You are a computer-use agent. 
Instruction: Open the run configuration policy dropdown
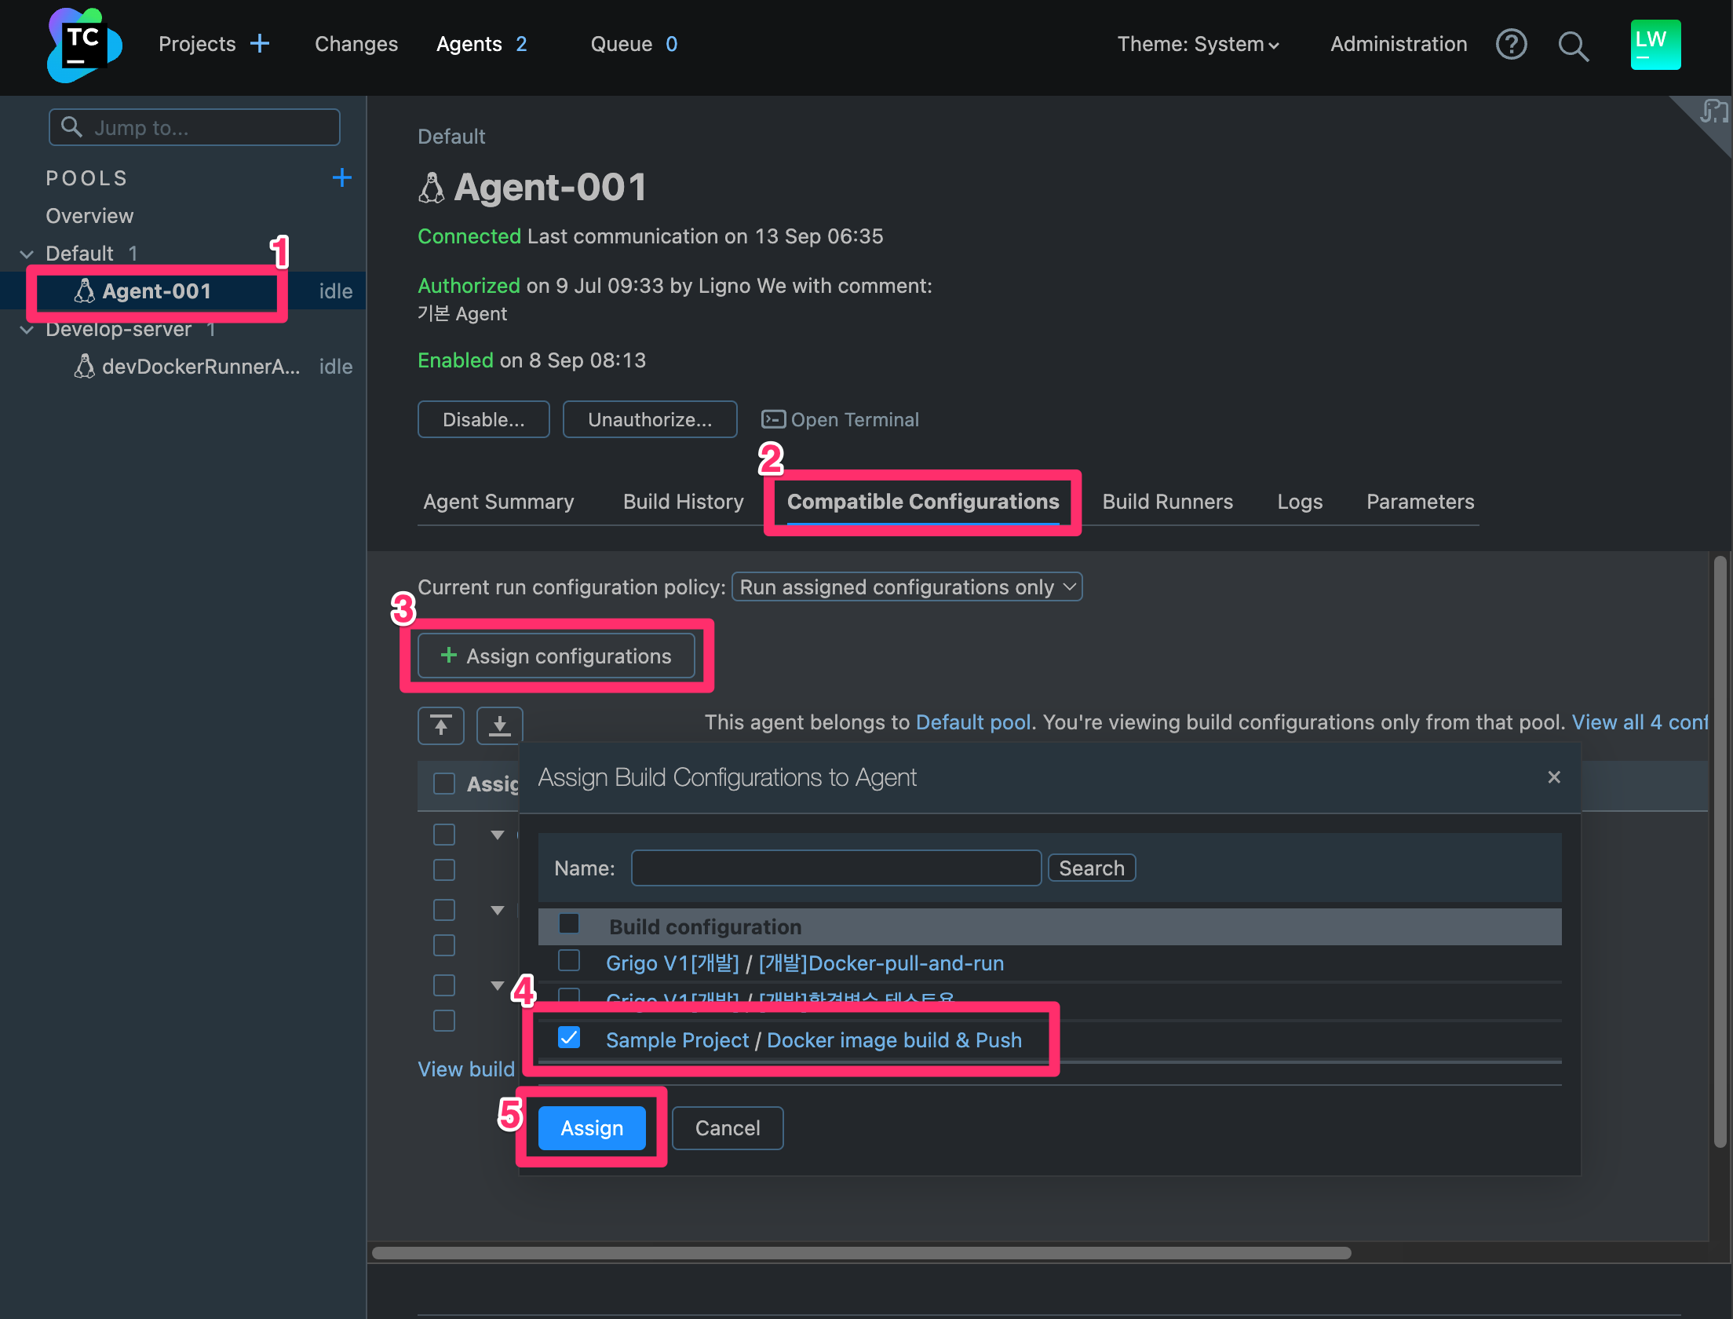coord(907,587)
